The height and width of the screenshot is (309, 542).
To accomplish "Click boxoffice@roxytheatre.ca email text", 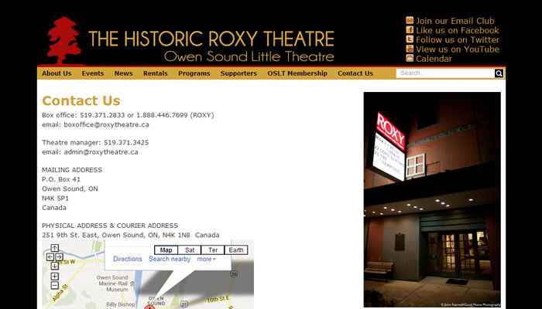I will (x=107, y=124).
